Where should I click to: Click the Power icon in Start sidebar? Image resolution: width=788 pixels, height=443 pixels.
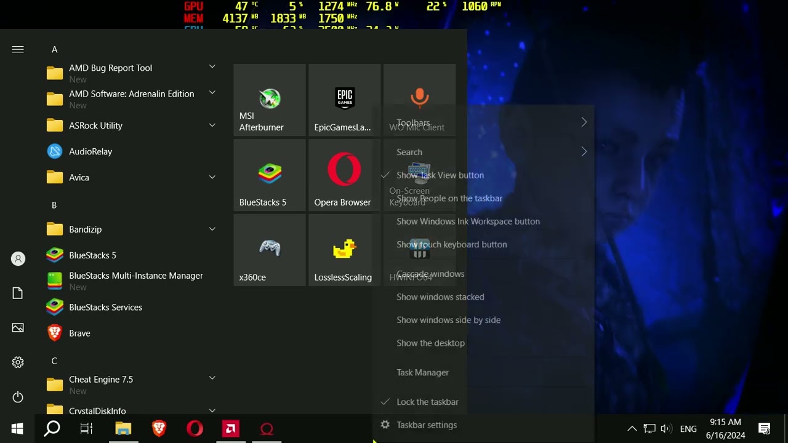pyautogui.click(x=18, y=397)
